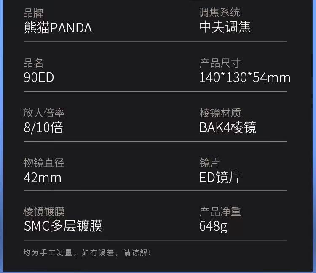This screenshot has width=316, height=273.
Task: Click the BAK4棱镜 prism material value
Action: 228,127
